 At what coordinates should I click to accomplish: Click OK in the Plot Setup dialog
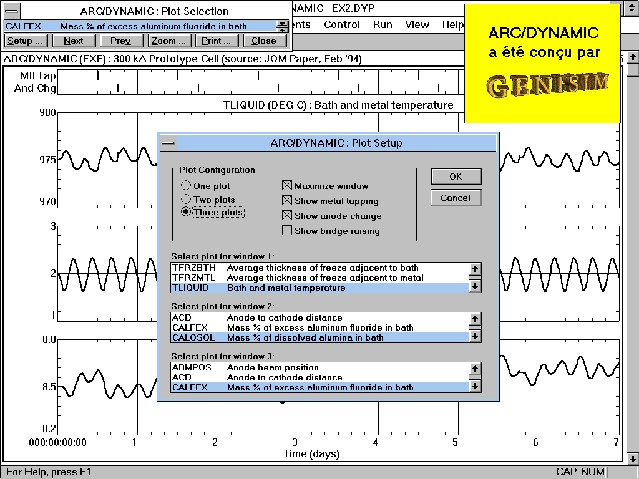(x=456, y=177)
